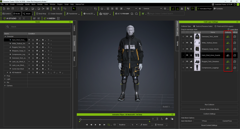This screenshot has height=129, width=240.
Task: Click the green flag toolbar icon
Action: coord(193,9)
